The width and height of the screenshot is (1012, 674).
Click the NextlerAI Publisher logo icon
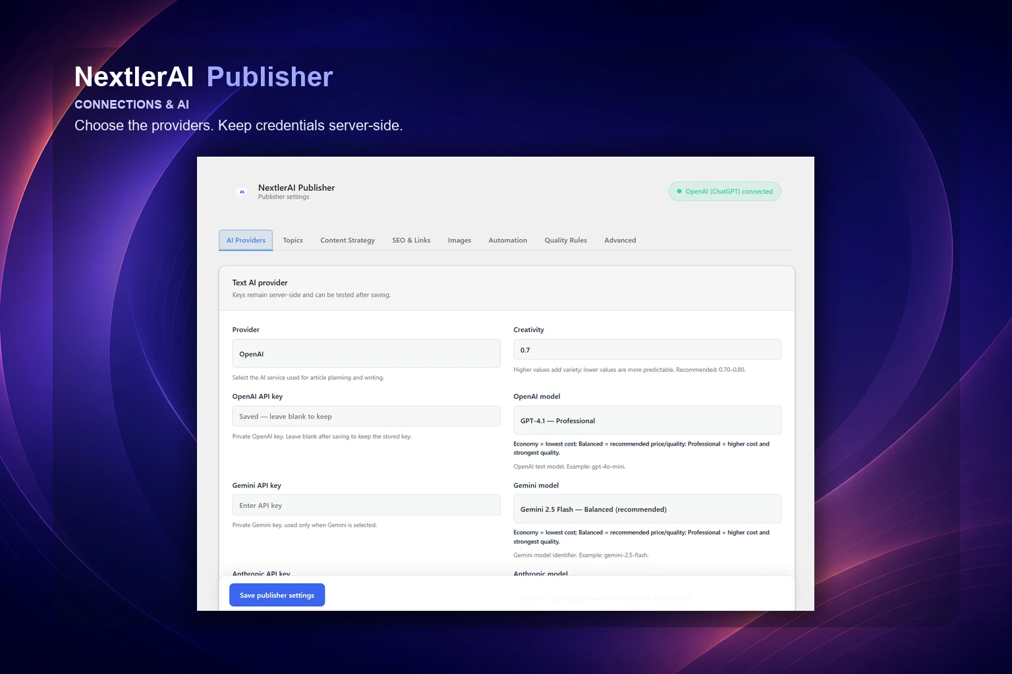(242, 192)
